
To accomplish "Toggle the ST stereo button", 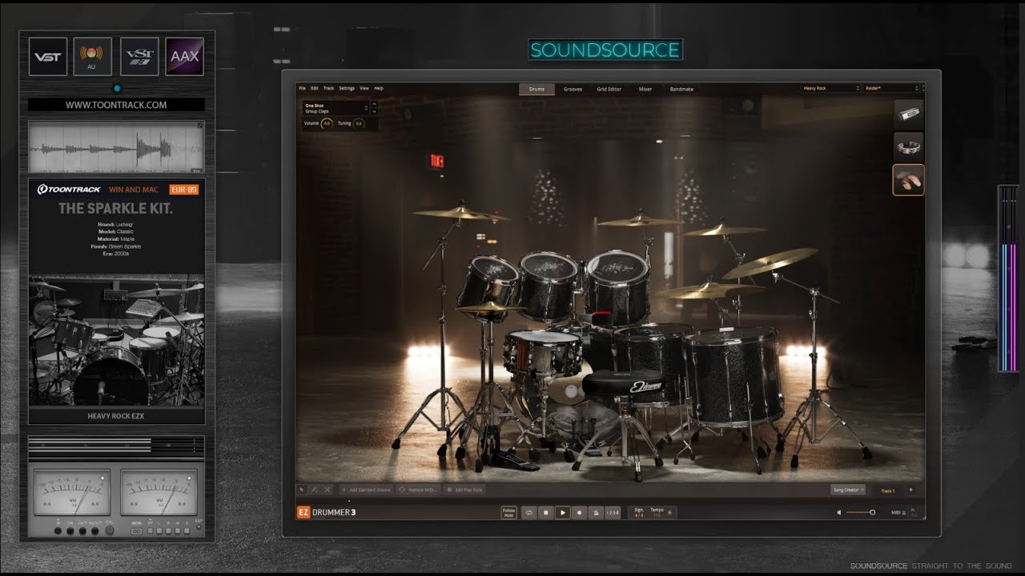I will [151, 530].
